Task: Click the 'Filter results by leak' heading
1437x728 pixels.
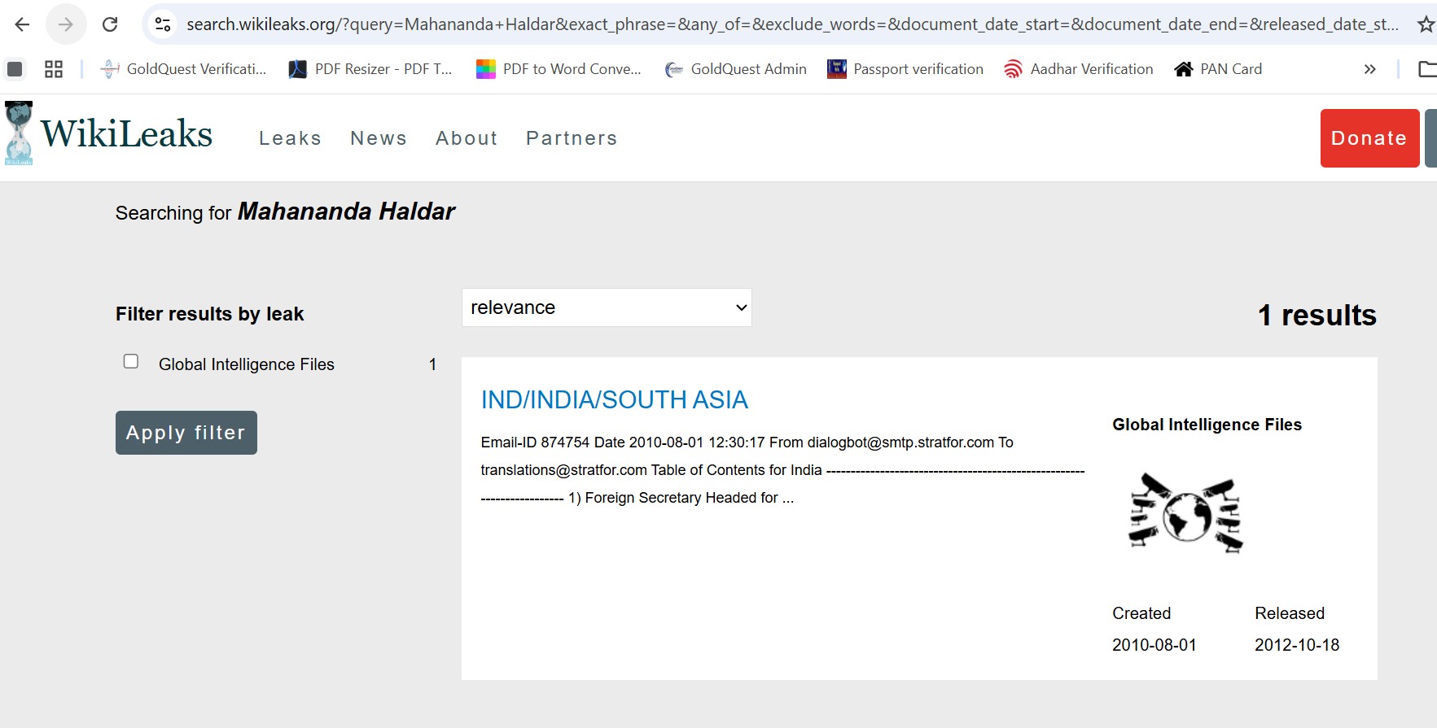Action: pyautogui.click(x=209, y=314)
